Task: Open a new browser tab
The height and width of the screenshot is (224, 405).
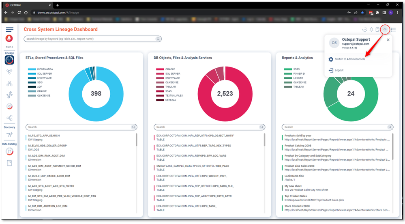Action: [58, 5]
